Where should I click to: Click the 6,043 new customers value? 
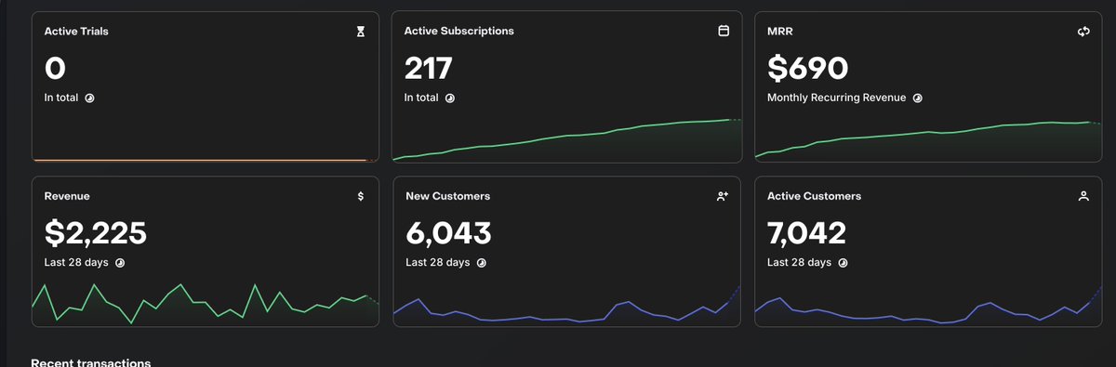point(448,233)
